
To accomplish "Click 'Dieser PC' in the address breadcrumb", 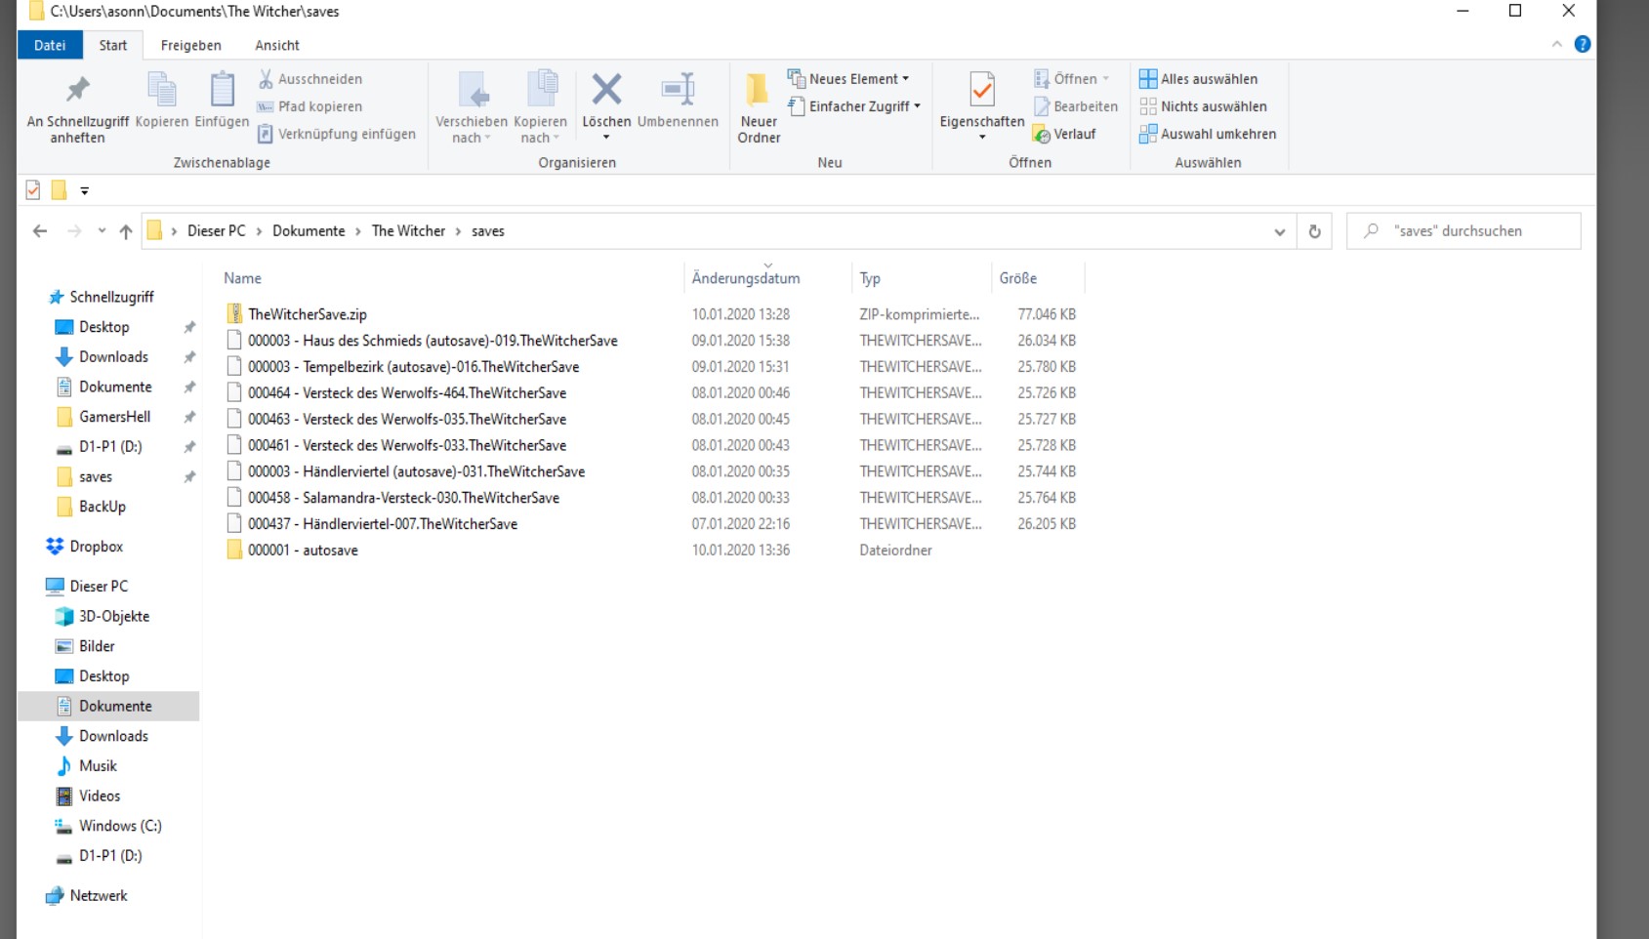I will click(217, 231).
